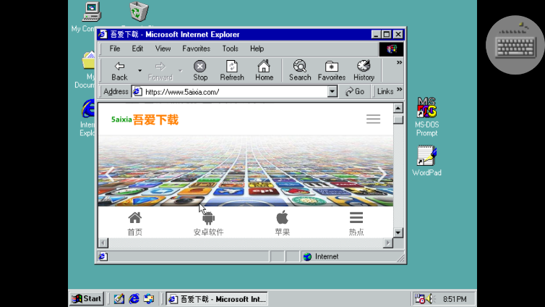This screenshot has width=545, height=307.
Task: Open the Edit menu
Action: 137,49
